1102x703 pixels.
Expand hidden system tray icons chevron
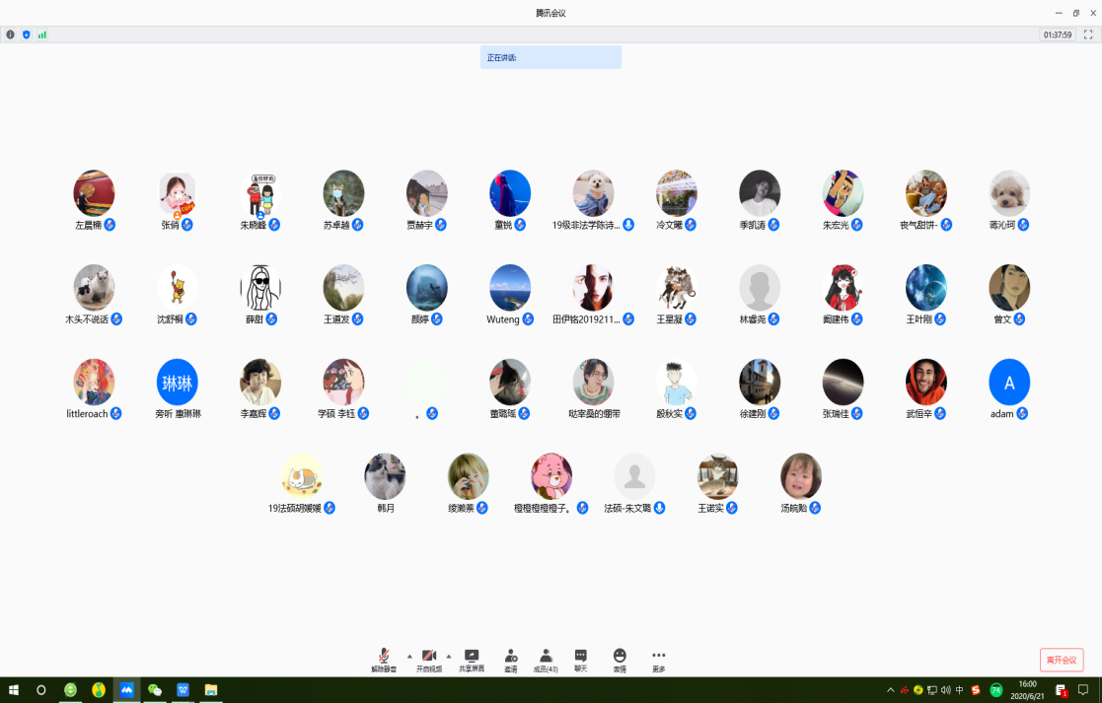click(x=891, y=690)
